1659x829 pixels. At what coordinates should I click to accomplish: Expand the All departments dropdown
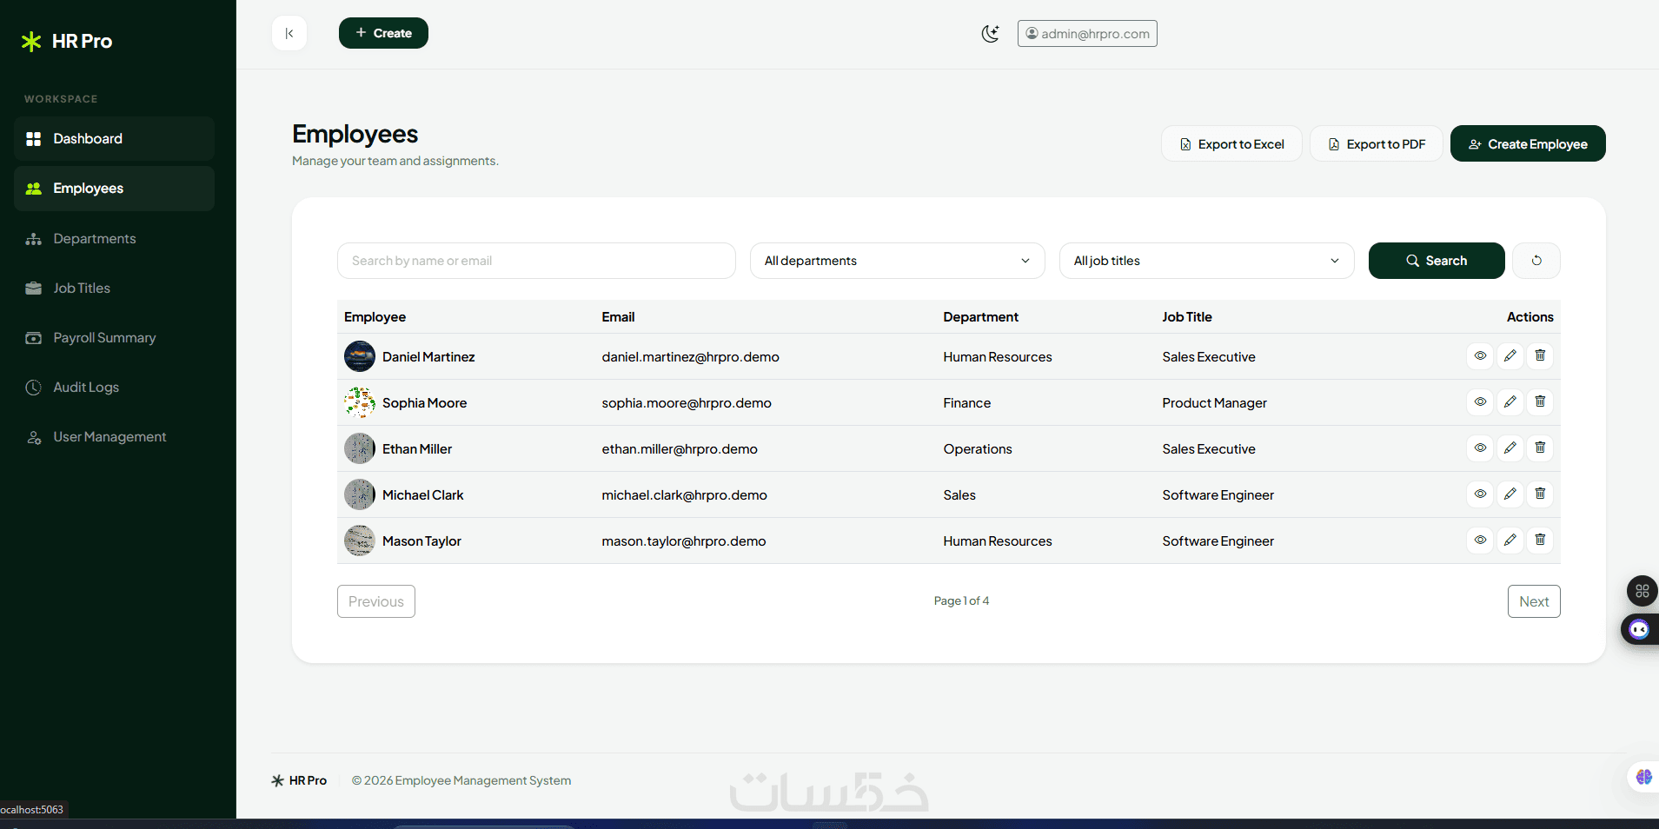pyautogui.click(x=897, y=261)
